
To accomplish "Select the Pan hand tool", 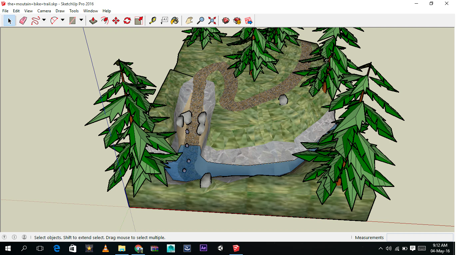I will tap(189, 21).
